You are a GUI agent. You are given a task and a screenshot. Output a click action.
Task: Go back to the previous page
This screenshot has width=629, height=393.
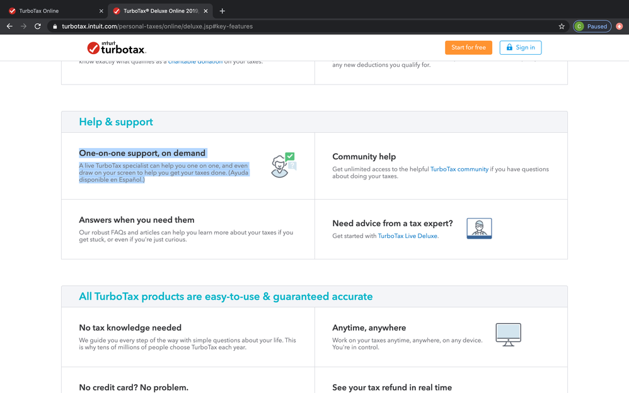pos(9,26)
